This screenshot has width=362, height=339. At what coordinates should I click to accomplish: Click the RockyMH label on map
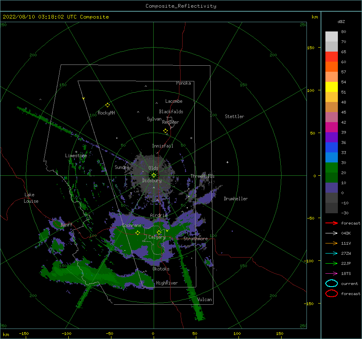(x=106, y=113)
